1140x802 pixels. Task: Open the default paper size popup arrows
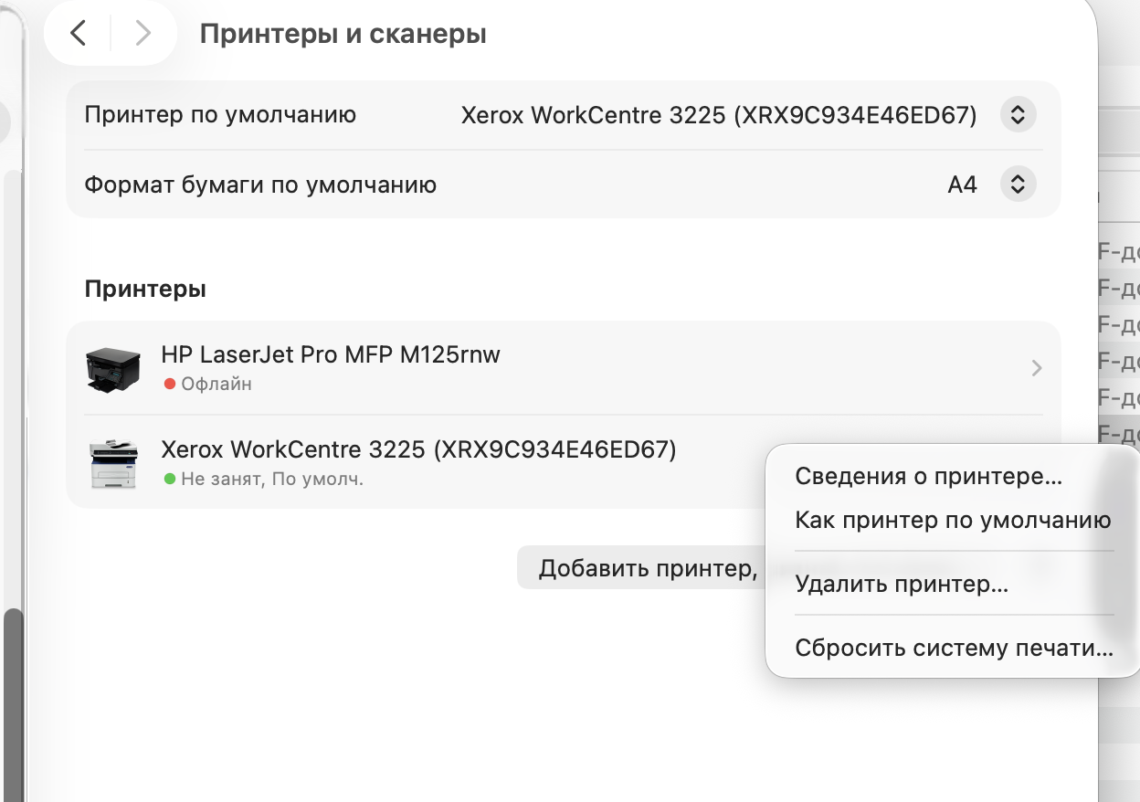[1018, 185]
